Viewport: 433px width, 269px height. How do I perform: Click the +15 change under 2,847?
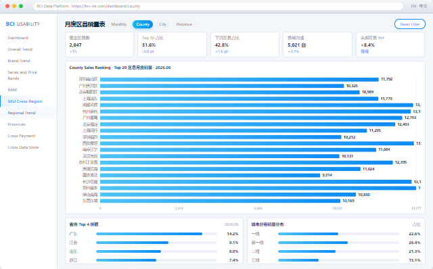tap(73, 51)
